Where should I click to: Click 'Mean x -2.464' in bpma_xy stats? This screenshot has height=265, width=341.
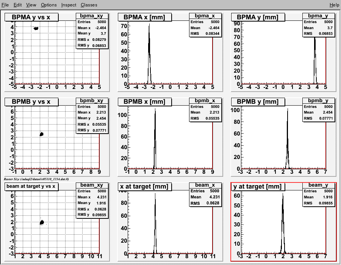coord(92,28)
